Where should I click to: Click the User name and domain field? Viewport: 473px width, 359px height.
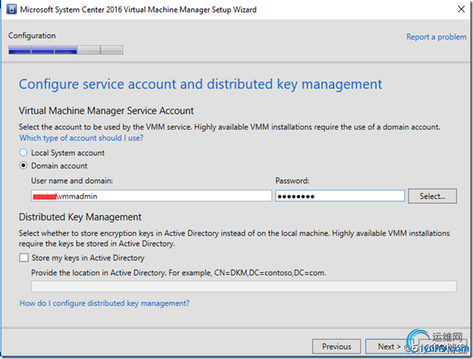coord(151,196)
